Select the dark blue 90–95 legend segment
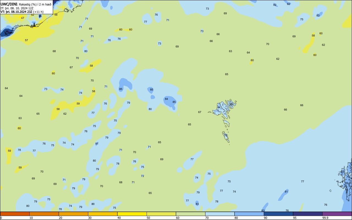352x220 pixels. pyautogui.click(x=278, y=214)
